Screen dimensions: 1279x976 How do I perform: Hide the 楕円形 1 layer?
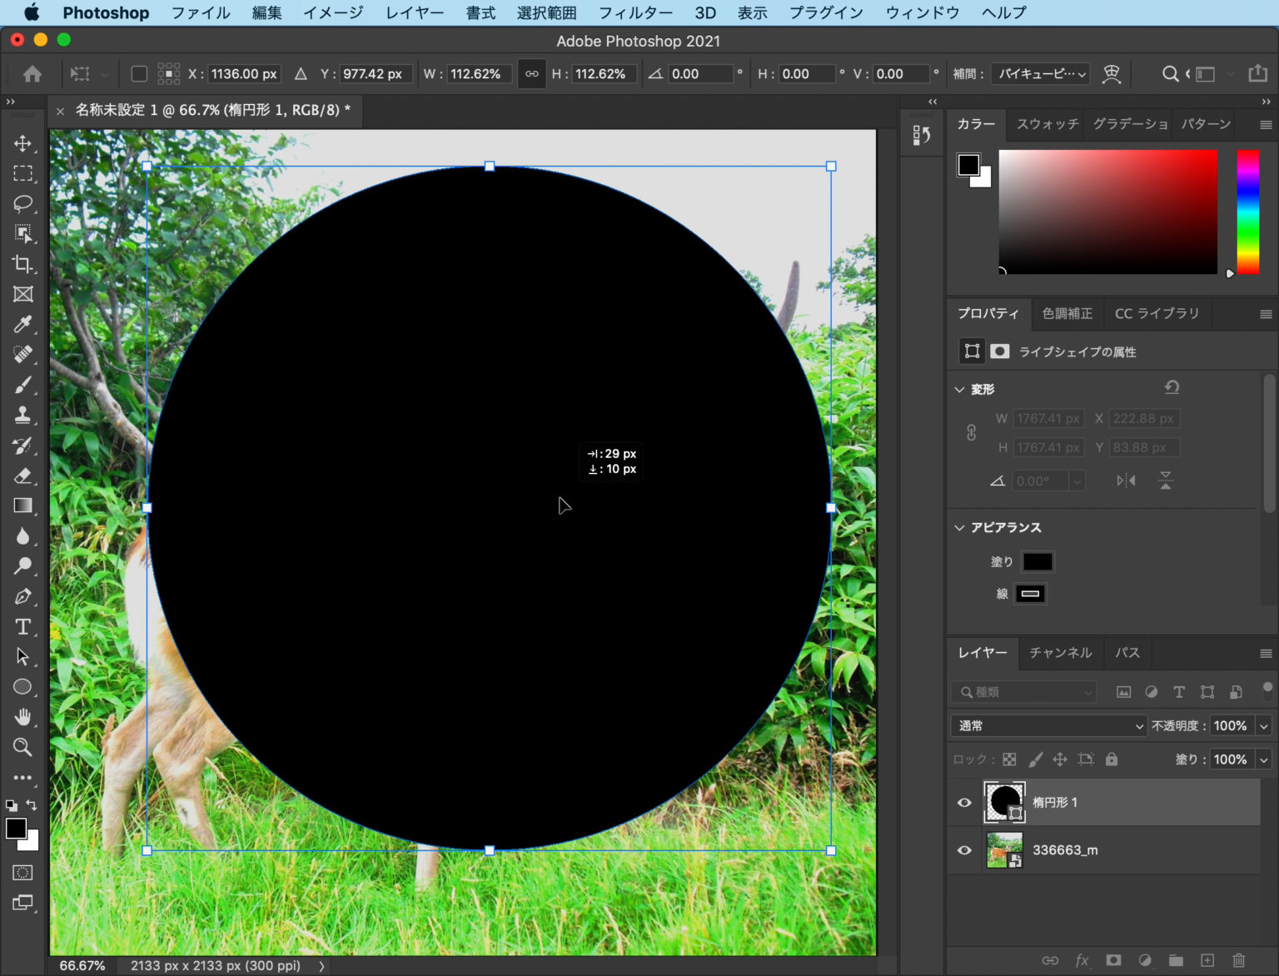(x=964, y=803)
